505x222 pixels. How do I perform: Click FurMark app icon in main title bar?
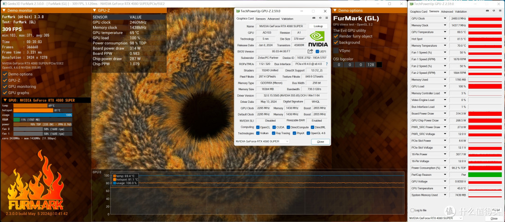[x=4, y=4]
